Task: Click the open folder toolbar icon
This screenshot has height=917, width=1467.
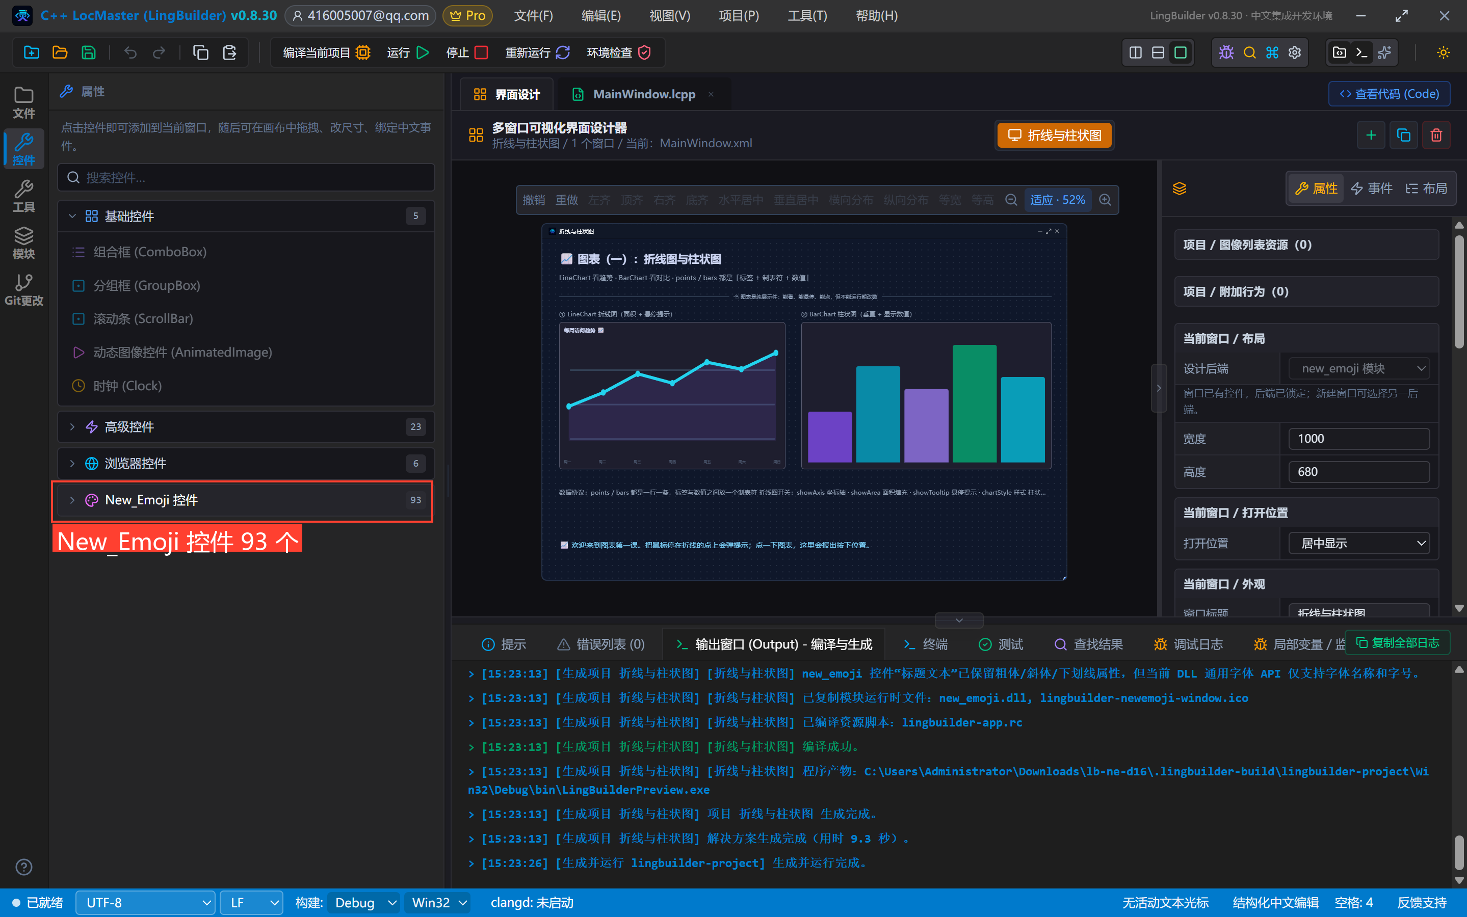Action: point(60,53)
